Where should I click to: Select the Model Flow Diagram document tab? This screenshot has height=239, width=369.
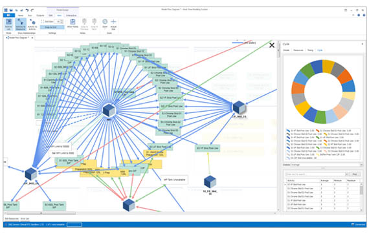coord(18,37)
